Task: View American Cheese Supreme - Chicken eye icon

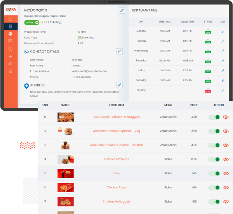Action: [226, 145]
